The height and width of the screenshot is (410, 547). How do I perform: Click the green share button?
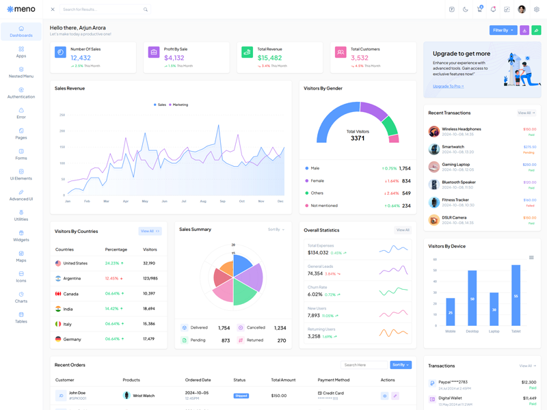click(x=536, y=30)
